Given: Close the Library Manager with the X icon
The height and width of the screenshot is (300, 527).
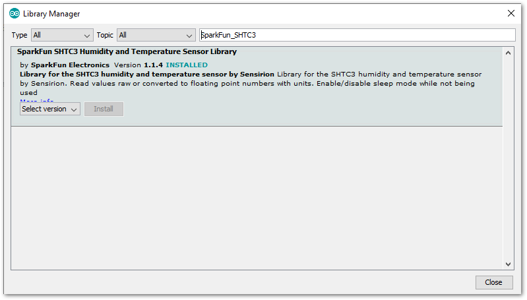Looking at the screenshot, I should click(x=511, y=13).
